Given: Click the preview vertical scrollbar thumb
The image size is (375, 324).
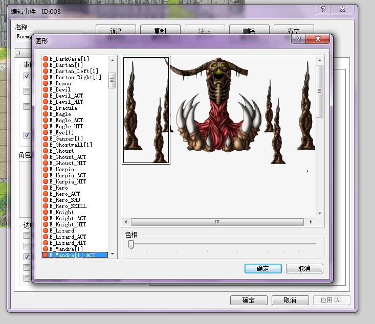Looking at the screenshot, I should tap(320, 91).
